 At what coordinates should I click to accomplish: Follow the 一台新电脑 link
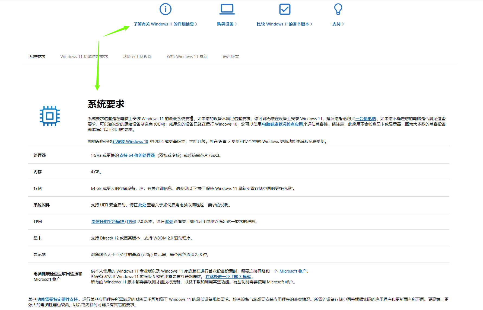(x=366, y=119)
